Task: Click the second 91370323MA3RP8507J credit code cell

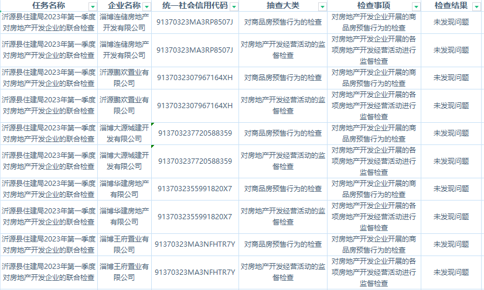Action: [x=195, y=50]
